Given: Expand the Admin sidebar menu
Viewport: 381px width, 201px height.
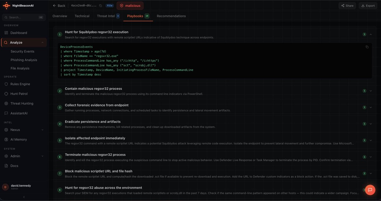Looking at the screenshot, I should [43, 156].
